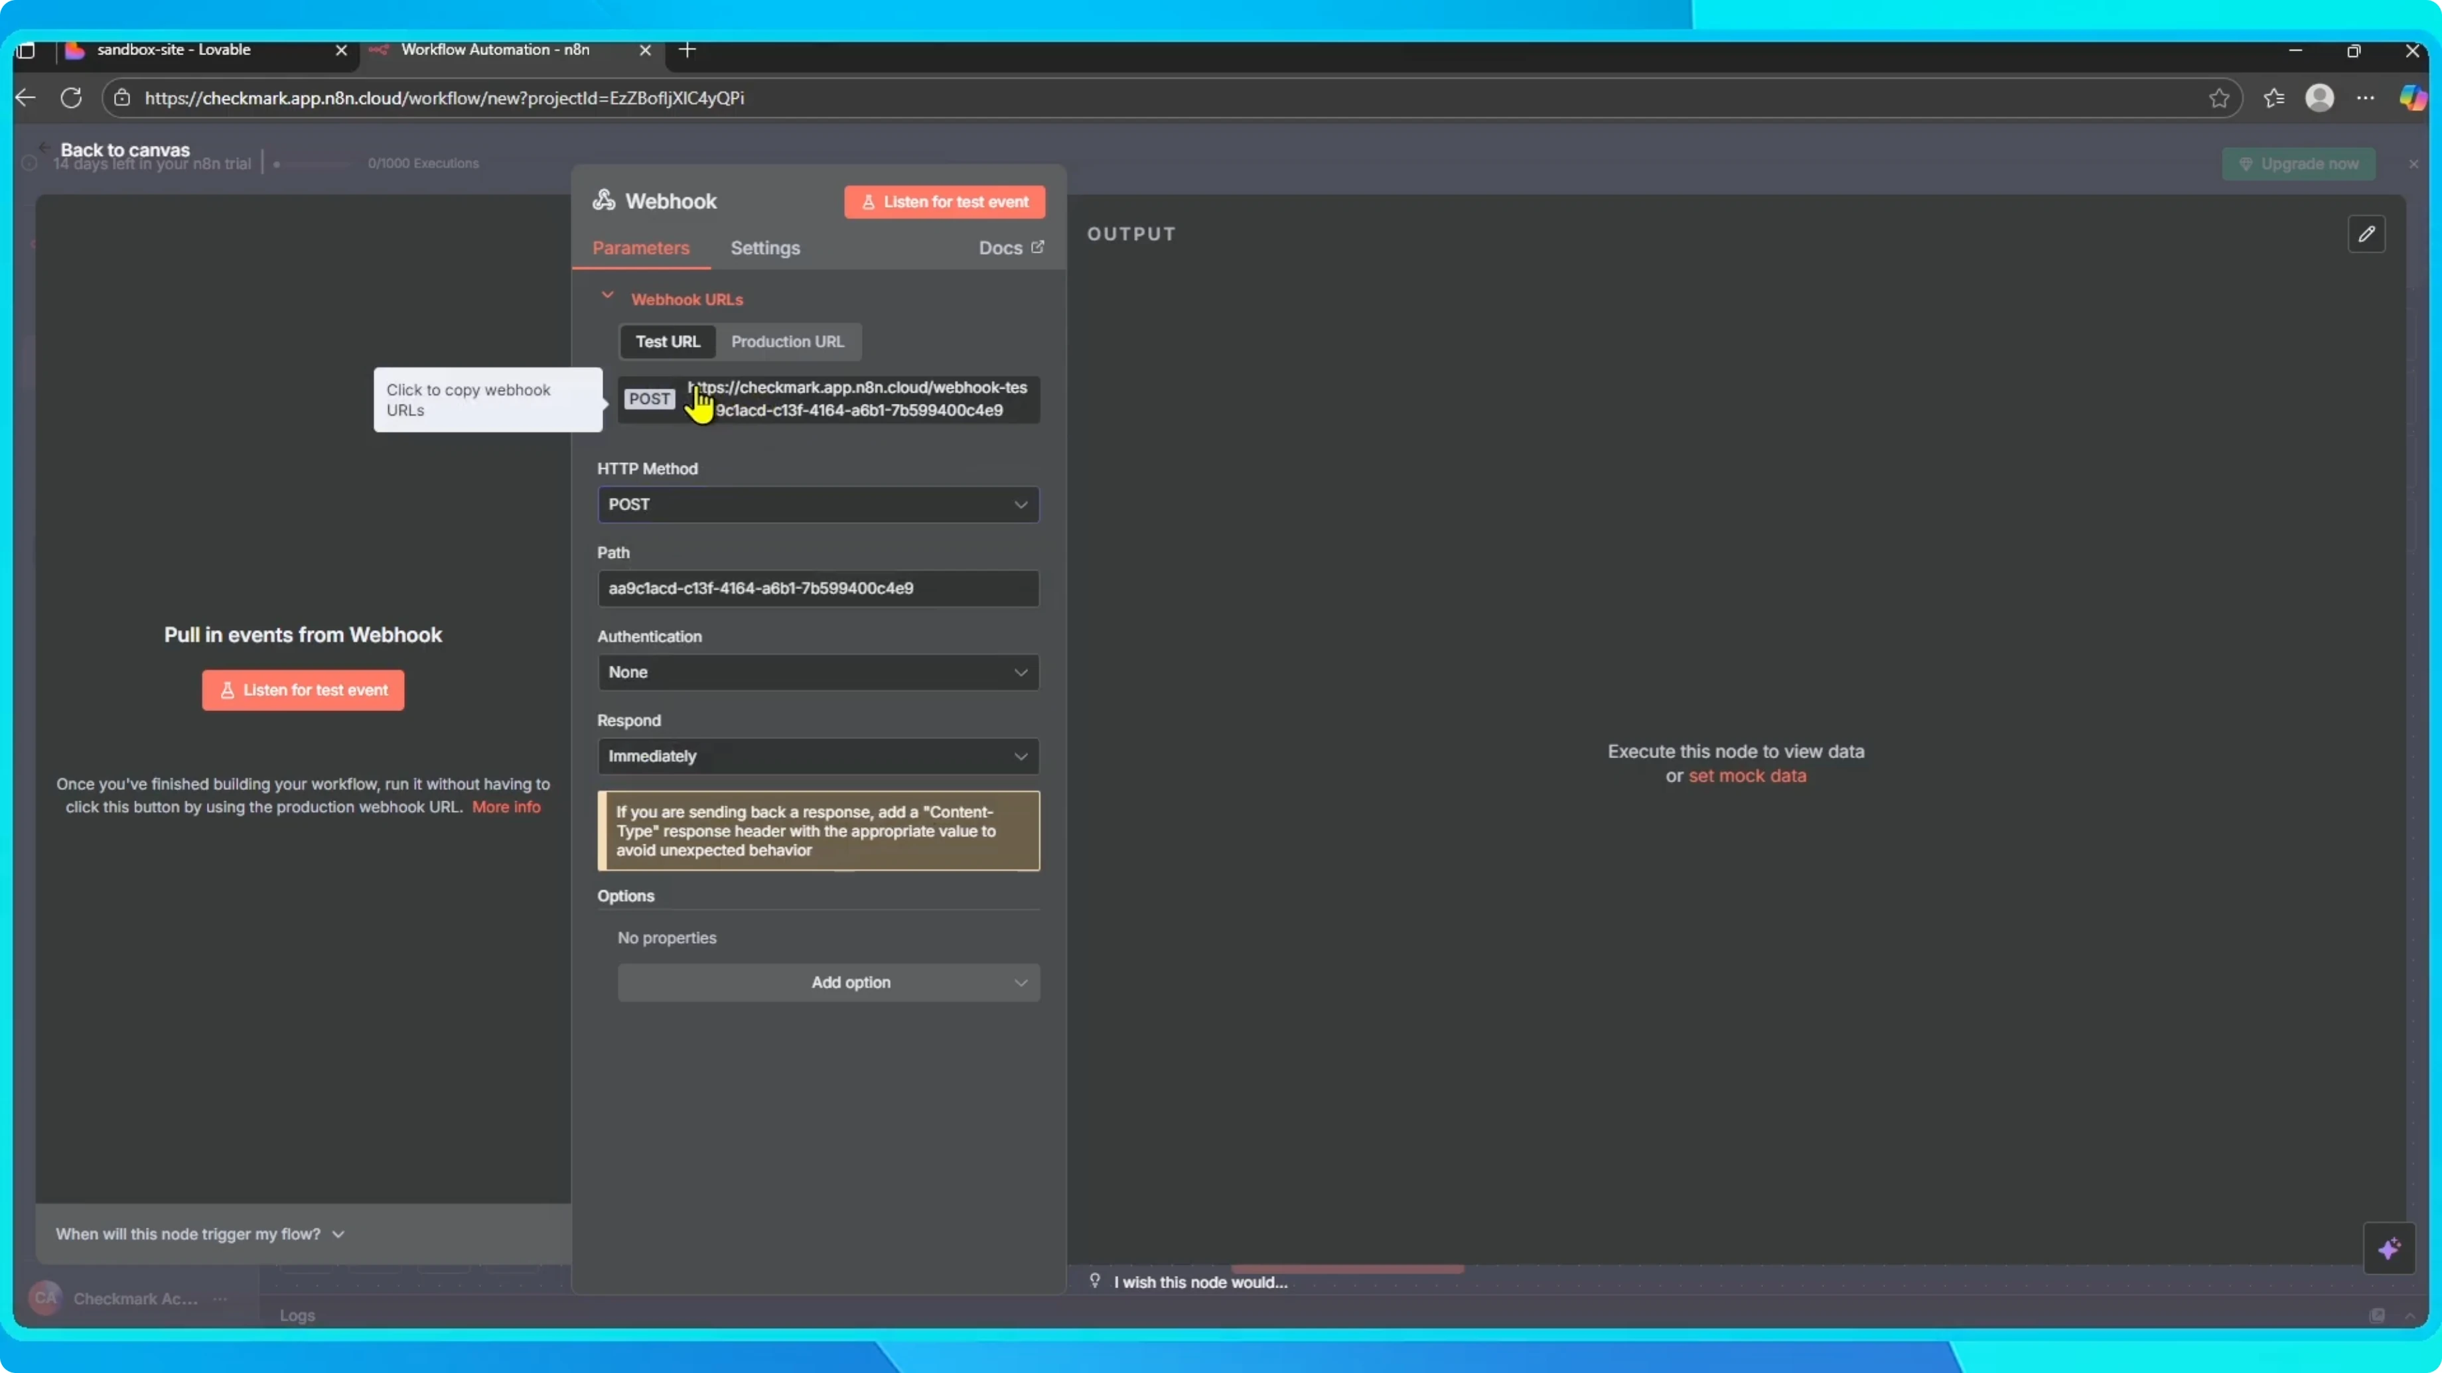The width and height of the screenshot is (2442, 1373).
Task: Open the lightbulb feedback icon
Action: (x=1095, y=1281)
